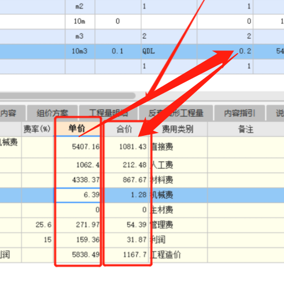Click the 10m unit cell
The height and width of the screenshot is (295, 284).
click(x=80, y=21)
